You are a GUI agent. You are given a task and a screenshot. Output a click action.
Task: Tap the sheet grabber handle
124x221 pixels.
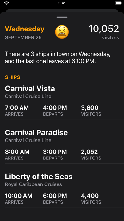(62, 17)
